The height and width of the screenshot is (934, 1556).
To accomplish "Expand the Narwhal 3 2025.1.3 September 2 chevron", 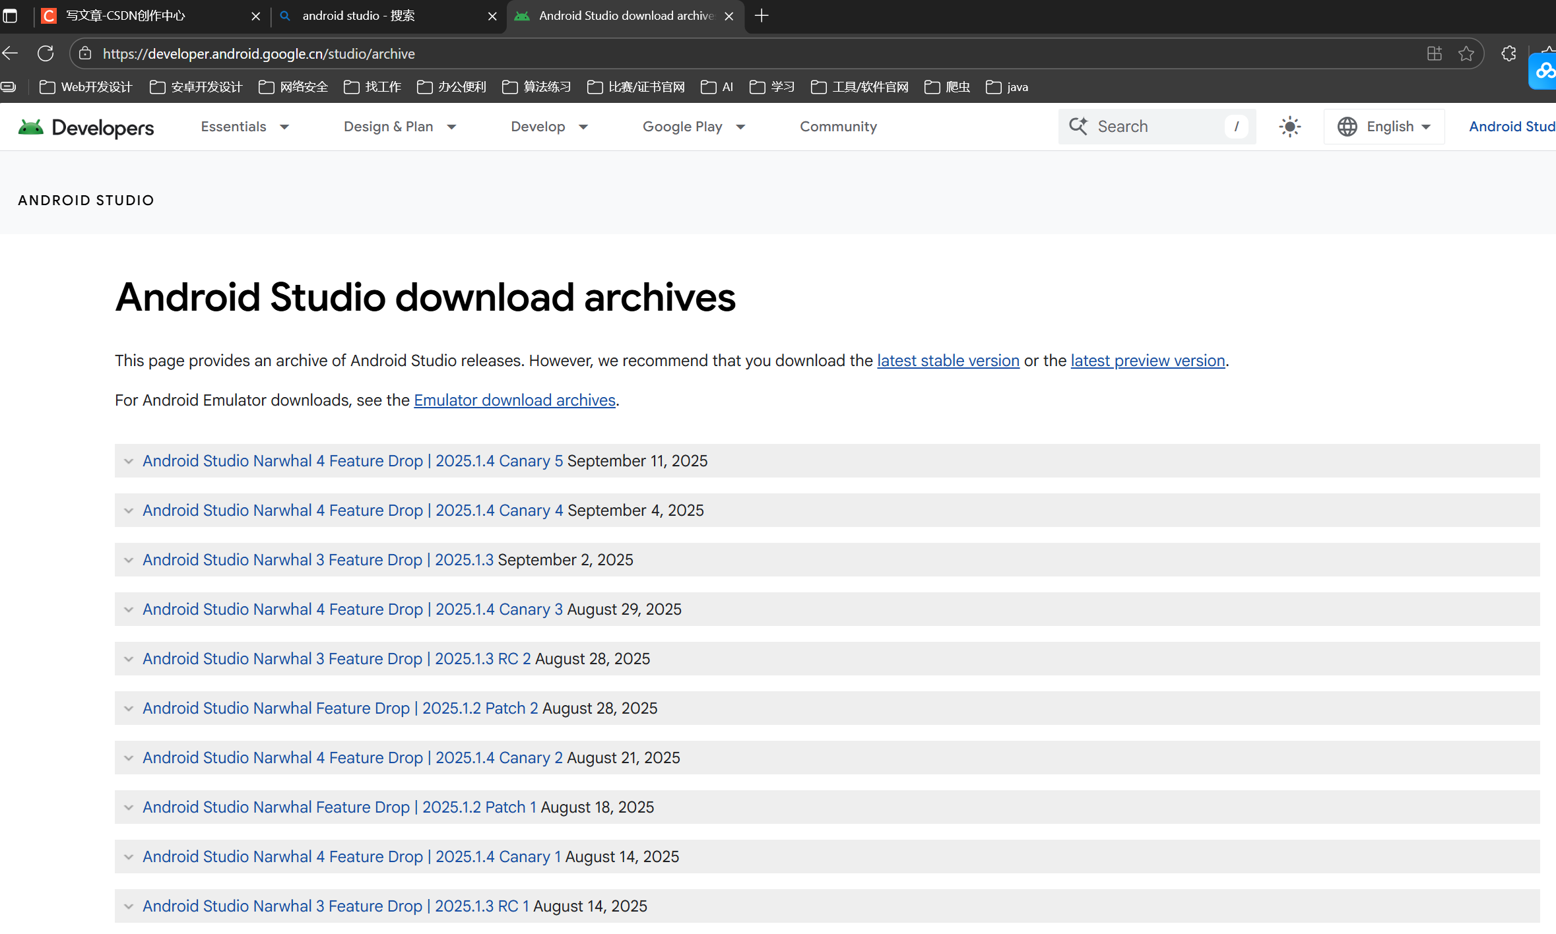I will pyautogui.click(x=129, y=560).
